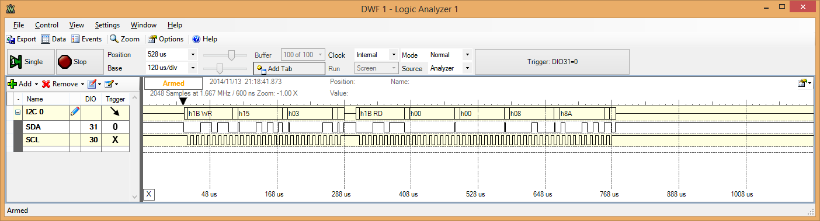820x221 pixels.
Task: Start a Single acquisition
Action: (x=30, y=61)
